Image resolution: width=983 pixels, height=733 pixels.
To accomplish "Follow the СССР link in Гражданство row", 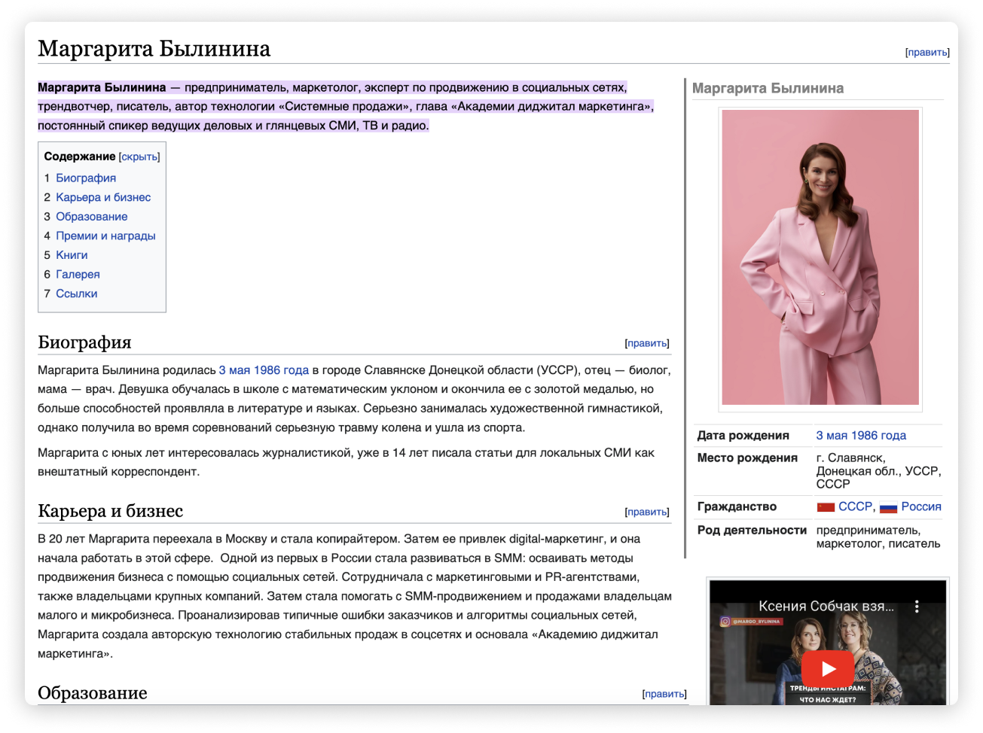I will (855, 506).
